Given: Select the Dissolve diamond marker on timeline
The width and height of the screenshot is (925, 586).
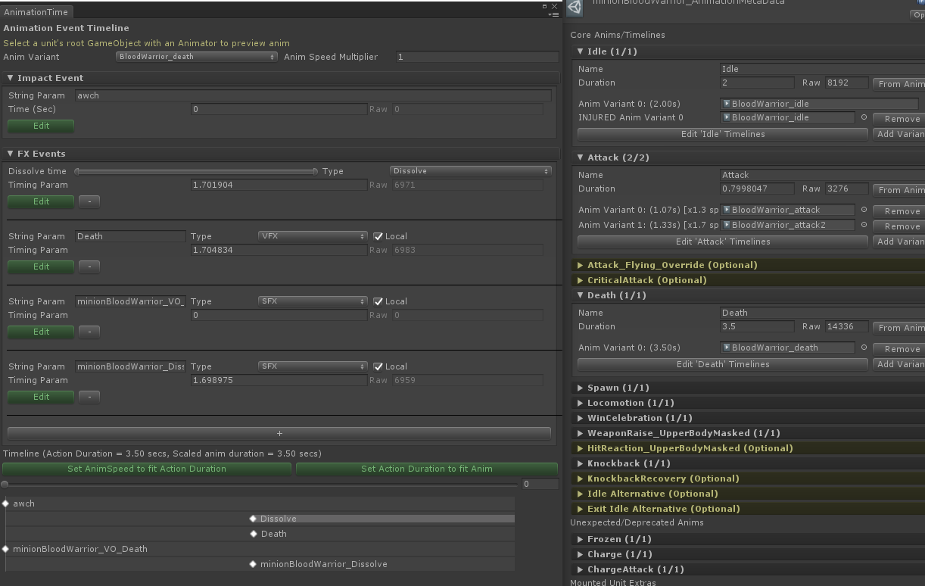Looking at the screenshot, I should tap(254, 519).
